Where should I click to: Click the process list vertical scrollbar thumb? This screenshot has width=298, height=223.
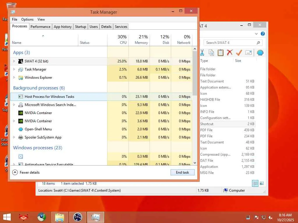point(195,73)
